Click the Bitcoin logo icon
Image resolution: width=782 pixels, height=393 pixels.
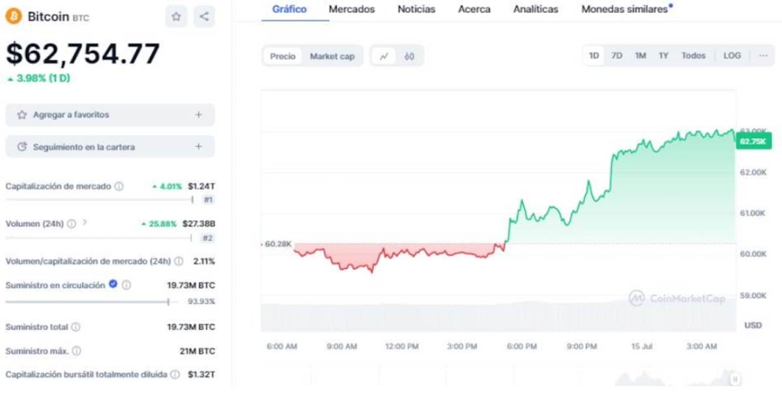[x=14, y=16]
